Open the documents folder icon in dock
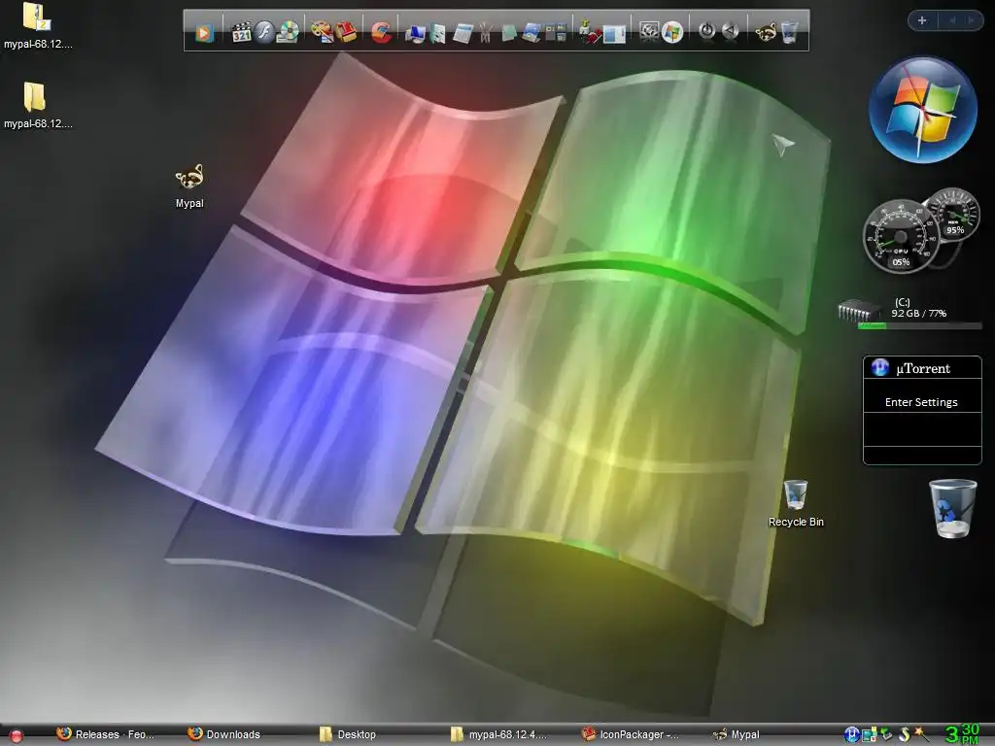The image size is (995, 746). pyautogui.click(x=438, y=33)
